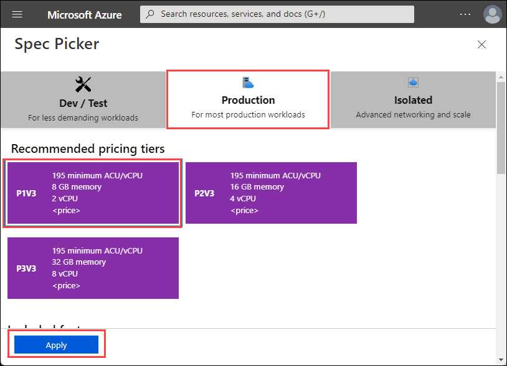Select the P3V3 pricing tier
The width and height of the screenshot is (507, 366).
(93, 268)
